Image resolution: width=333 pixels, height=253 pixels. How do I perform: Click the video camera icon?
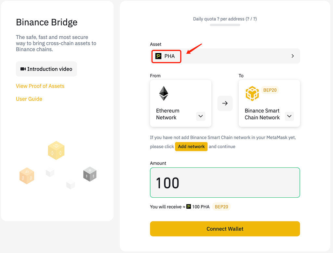coord(23,69)
